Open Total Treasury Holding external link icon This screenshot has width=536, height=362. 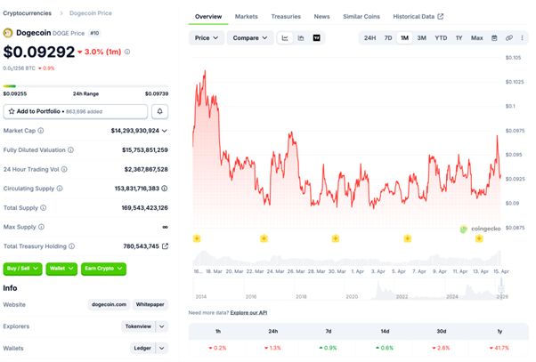click(x=165, y=246)
